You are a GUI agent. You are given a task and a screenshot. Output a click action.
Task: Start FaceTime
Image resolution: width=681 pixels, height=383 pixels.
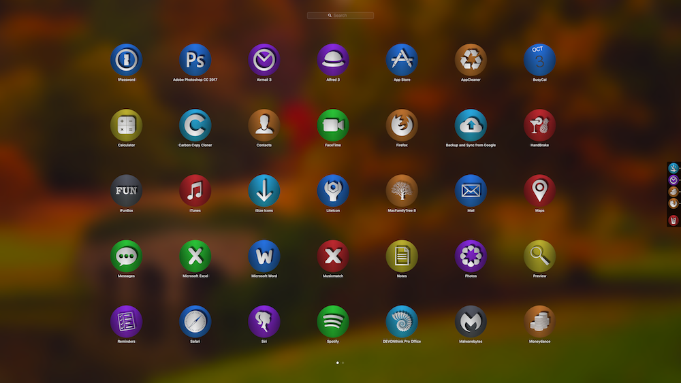click(333, 125)
